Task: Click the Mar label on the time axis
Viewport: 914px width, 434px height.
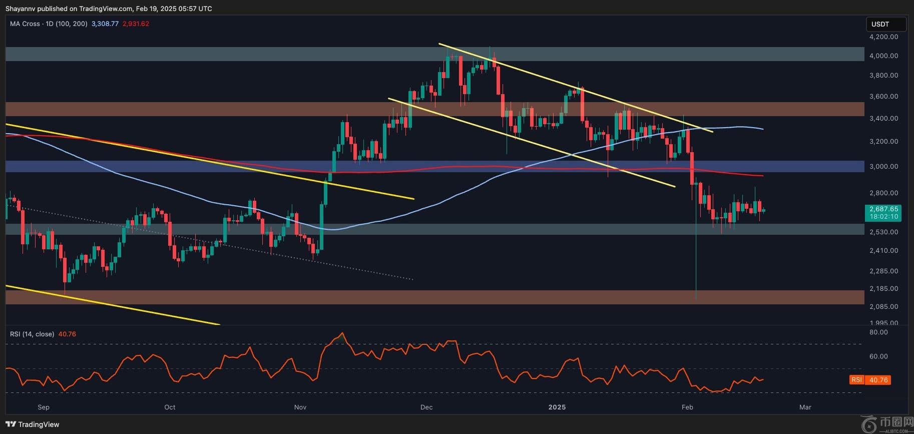Action: coord(805,407)
